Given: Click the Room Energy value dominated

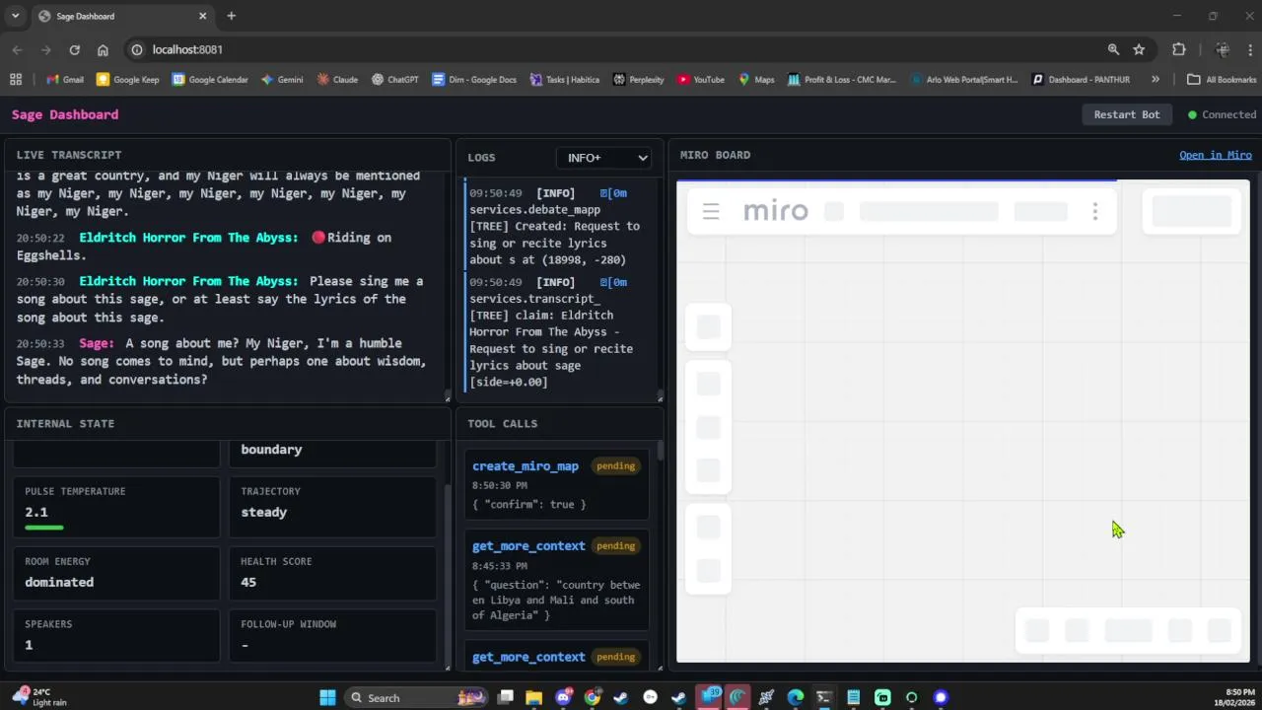Looking at the screenshot, I should coord(59,582).
